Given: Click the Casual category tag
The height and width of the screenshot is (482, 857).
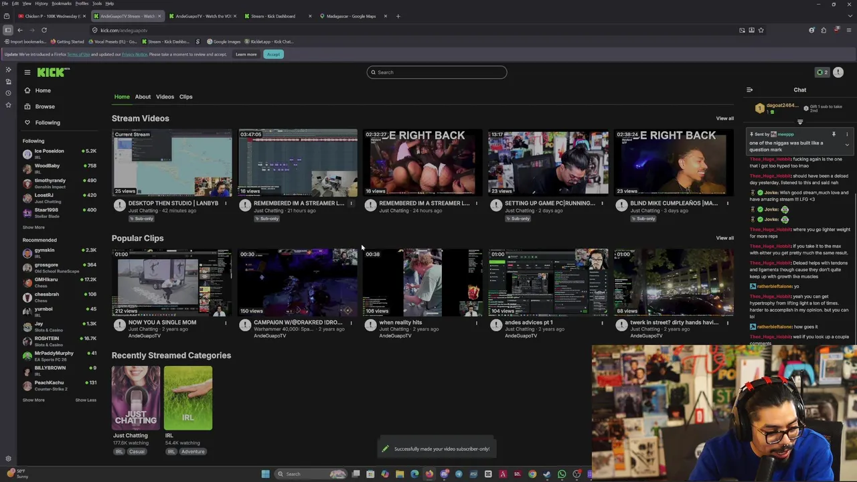Looking at the screenshot, I should tap(137, 452).
